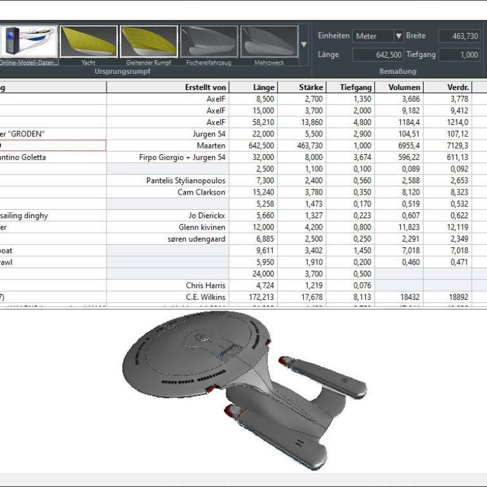Open the Einheiten Meter dropdown
487x487 pixels.
click(378, 36)
